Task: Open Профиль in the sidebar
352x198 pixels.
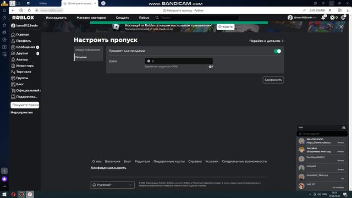Action: (x=23, y=41)
